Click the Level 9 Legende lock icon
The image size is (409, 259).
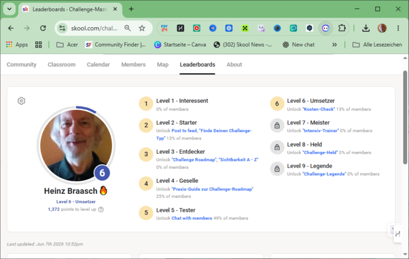(x=277, y=169)
